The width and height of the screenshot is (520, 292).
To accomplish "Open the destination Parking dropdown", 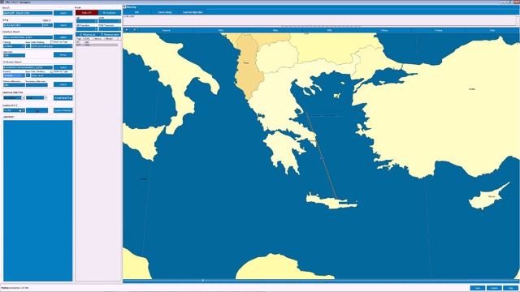I will (14, 75).
